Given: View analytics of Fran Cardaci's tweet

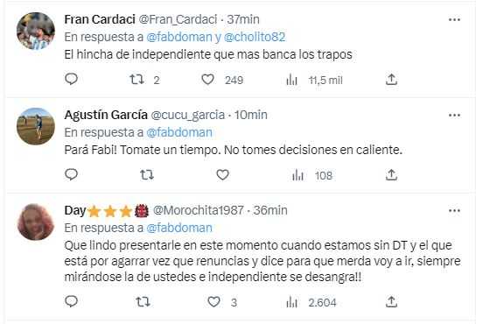Looking at the screenshot, I should 291,81.
